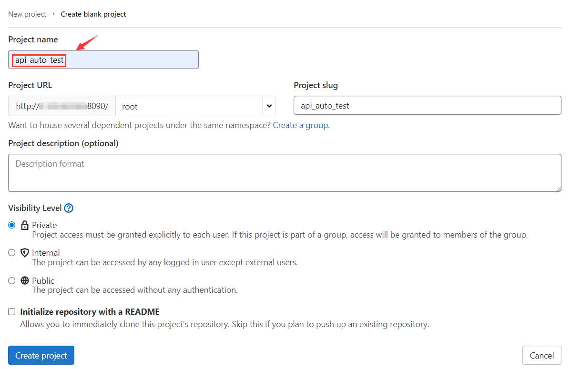Click the Project URL host prefix box
Viewport: 571px width, 369px height.
[x=62, y=106]
